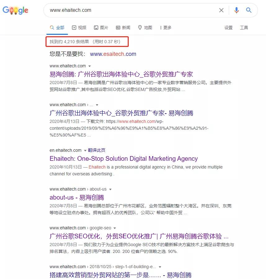This screenshot has height=279, width=266.
Task: Open result 广州谷歌SEO优化，外贸SEO优化推广
Action: click(x=139, y=236)
